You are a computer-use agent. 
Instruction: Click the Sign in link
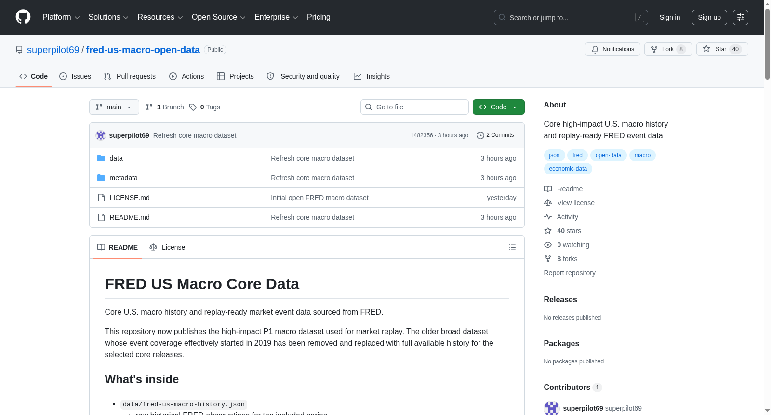(x=670, y=17)
